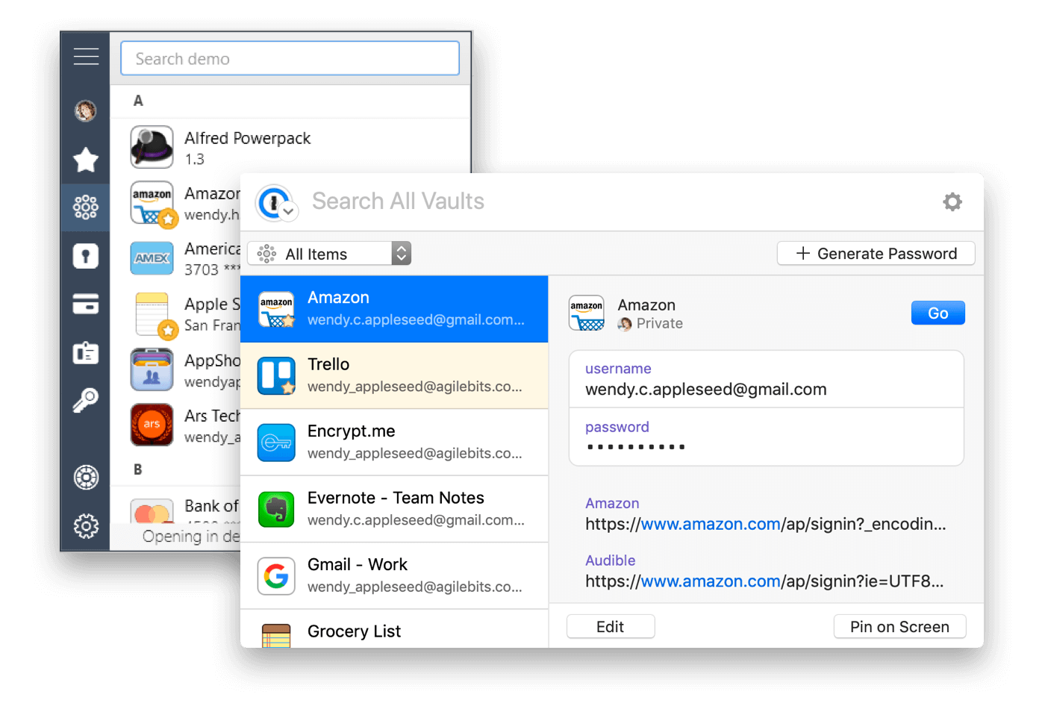Open the Credit Cards sidebar icon
This screenshot has width=1045, height=706.
86,304
